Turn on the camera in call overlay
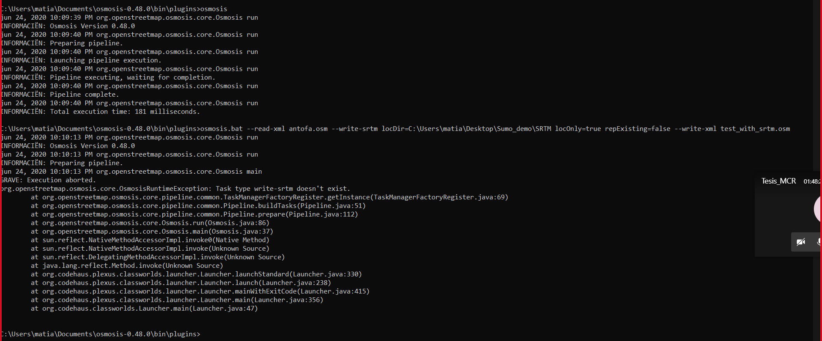The height and width of the screenshot is (341, 822). [801, 242]
